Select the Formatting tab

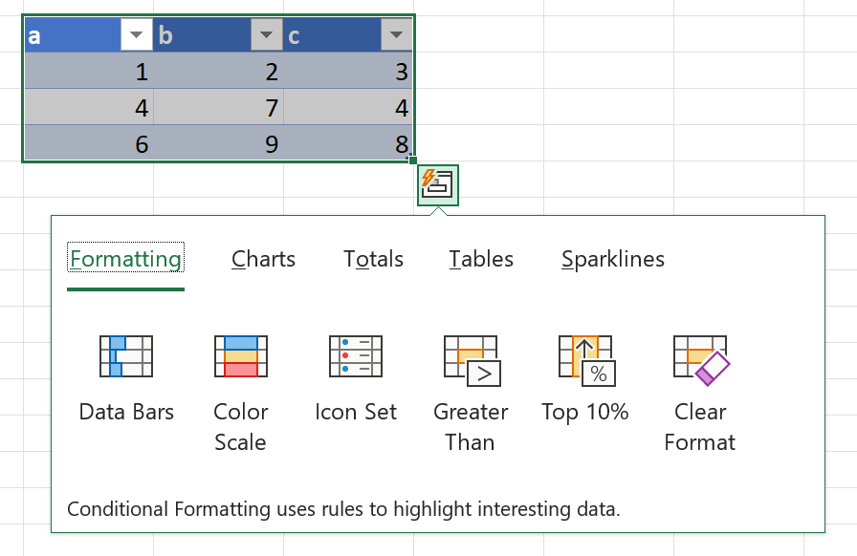(x=125, y=259)
